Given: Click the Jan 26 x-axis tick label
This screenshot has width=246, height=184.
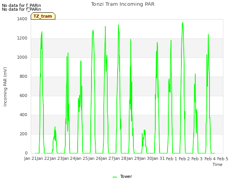Looking at the screenshot, I should [95, 159].
